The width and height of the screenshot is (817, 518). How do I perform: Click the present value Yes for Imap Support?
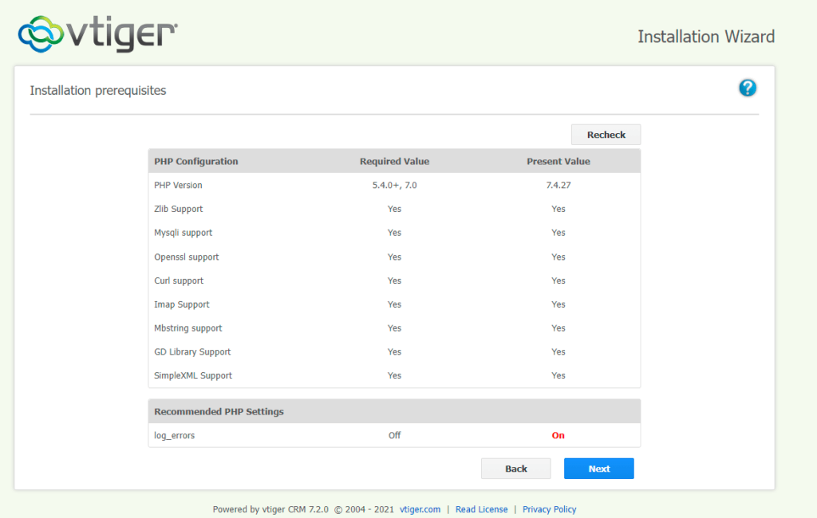(558, 304)
